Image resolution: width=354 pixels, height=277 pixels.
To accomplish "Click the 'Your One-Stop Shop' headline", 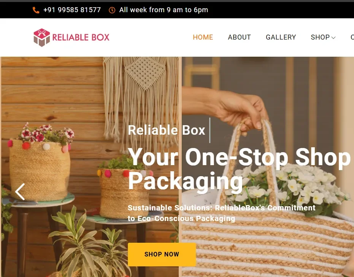I will point(239,158).
